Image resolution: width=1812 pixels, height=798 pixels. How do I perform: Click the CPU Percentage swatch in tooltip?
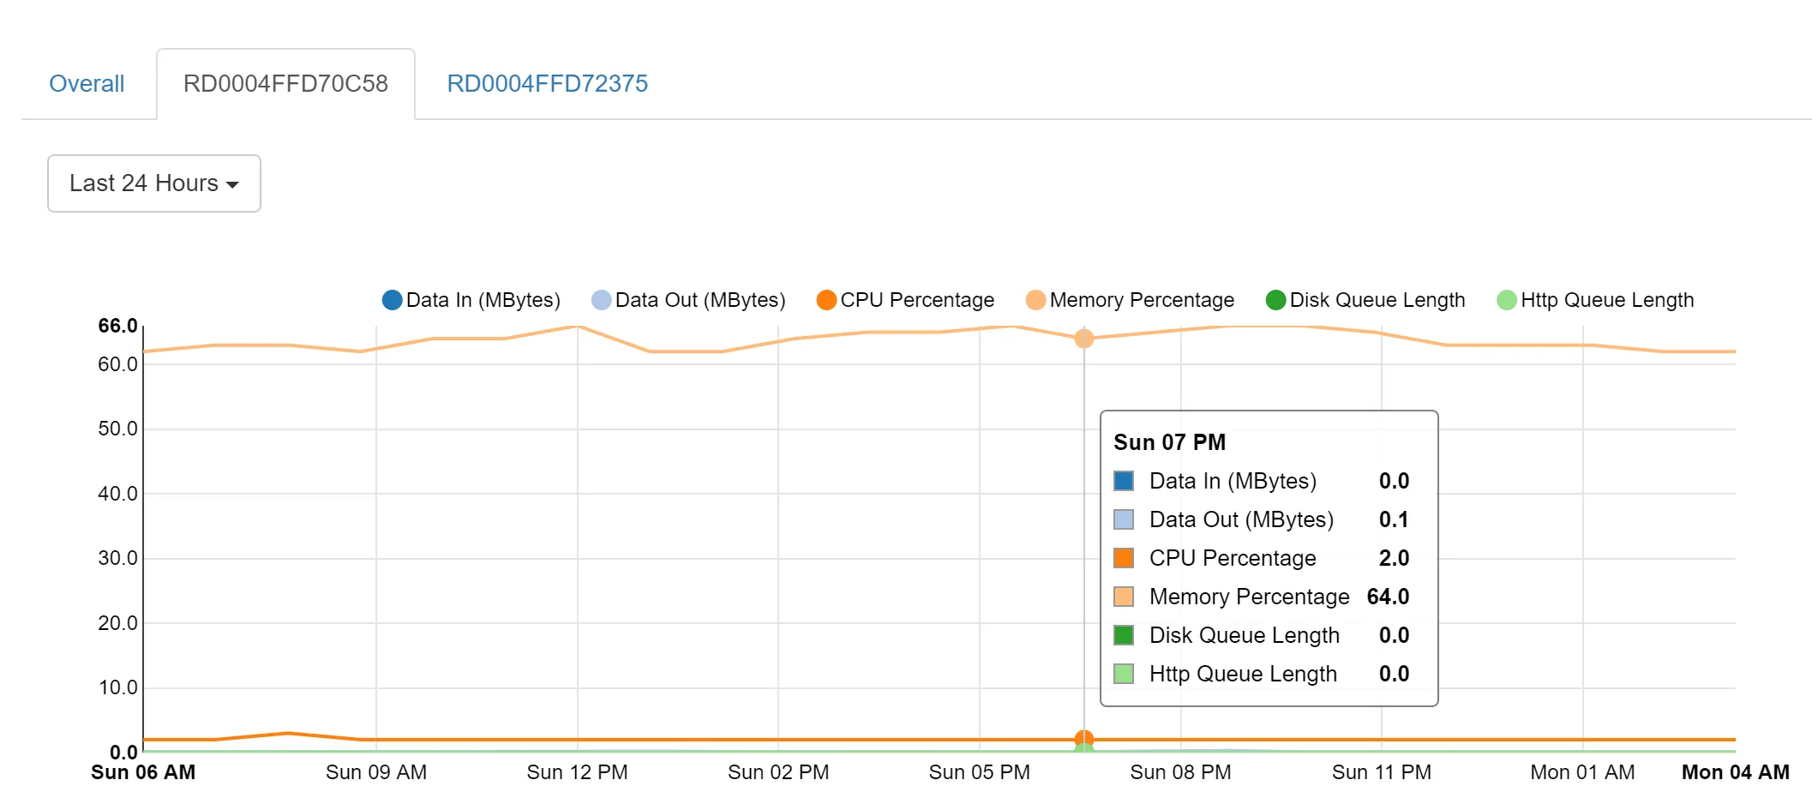1123,558
